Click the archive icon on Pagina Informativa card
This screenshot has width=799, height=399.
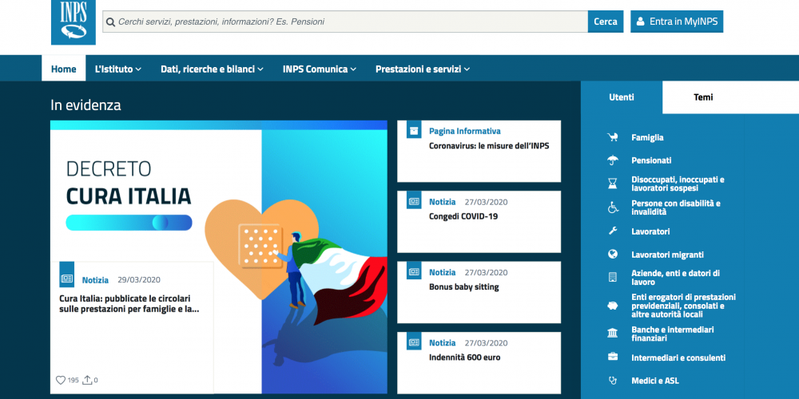414,131
